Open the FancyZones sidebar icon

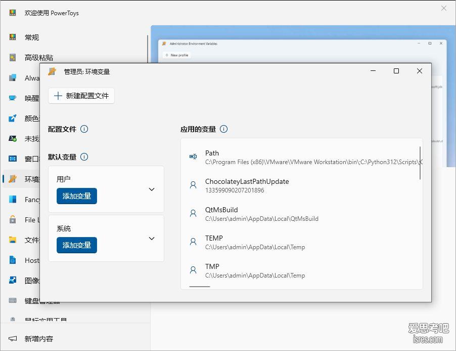[x=13, y=199]
